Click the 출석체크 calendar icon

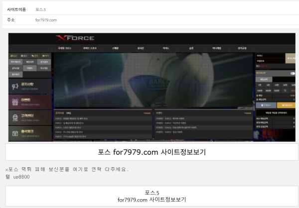pos(15,133)
